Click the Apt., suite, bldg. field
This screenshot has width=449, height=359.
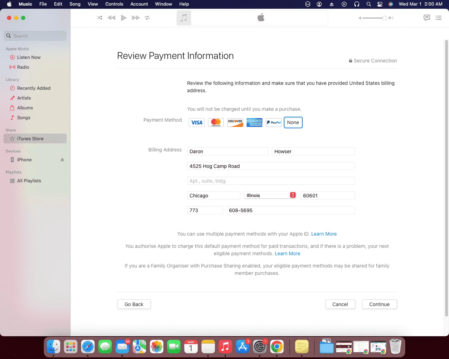(x=271, y=181)
